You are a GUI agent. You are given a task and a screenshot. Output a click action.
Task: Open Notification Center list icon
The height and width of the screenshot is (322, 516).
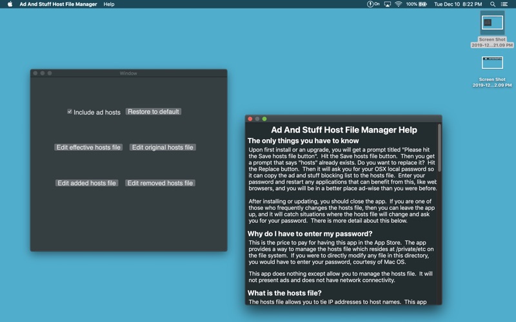[x=504, y=5]
